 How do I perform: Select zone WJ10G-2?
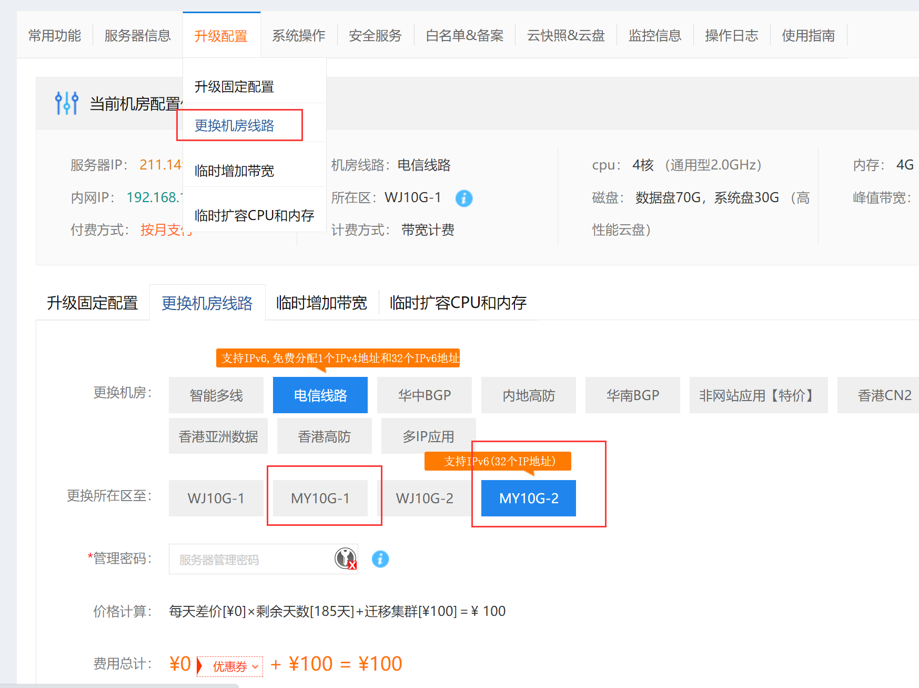pos(424,498)
